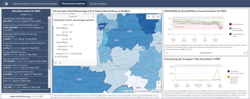The width and height of the screenshot is (250, 99).
Task: Zoom in the map with plus button
Action: (x=158, y=83)
